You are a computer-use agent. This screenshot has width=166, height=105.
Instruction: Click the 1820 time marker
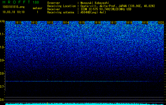pyautogui.click(x=161, y=23)
